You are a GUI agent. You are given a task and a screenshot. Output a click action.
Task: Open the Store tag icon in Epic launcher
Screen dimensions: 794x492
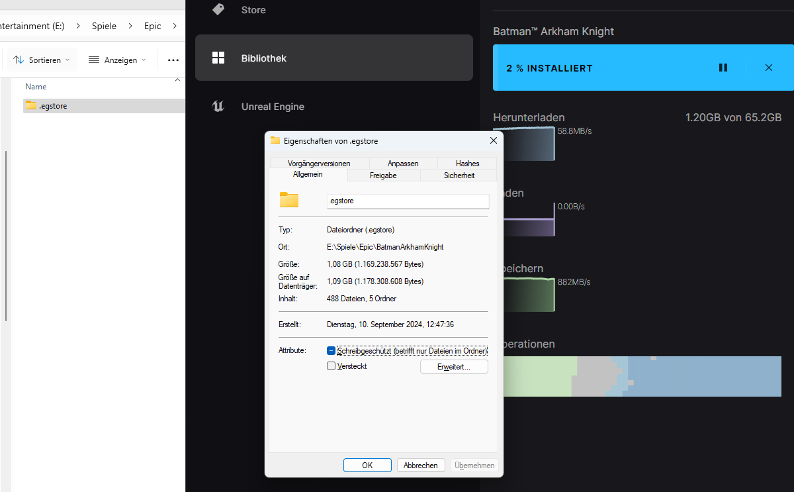pos(218,9)
